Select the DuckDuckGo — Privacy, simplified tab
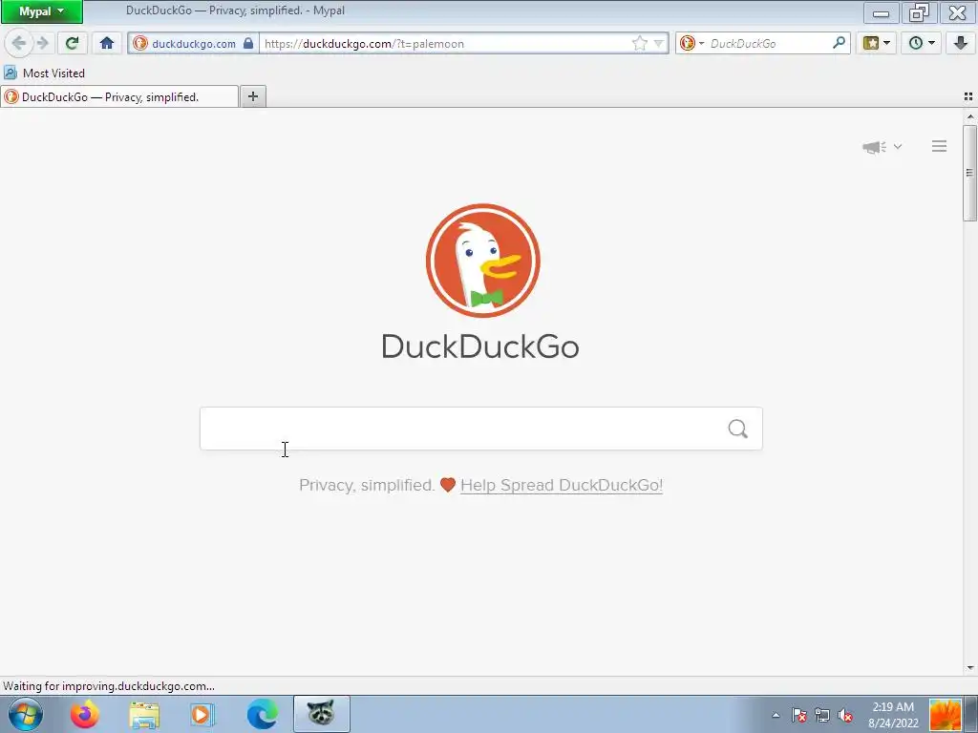The width and height of the screenshot is (978, 733). click(119, 96)
